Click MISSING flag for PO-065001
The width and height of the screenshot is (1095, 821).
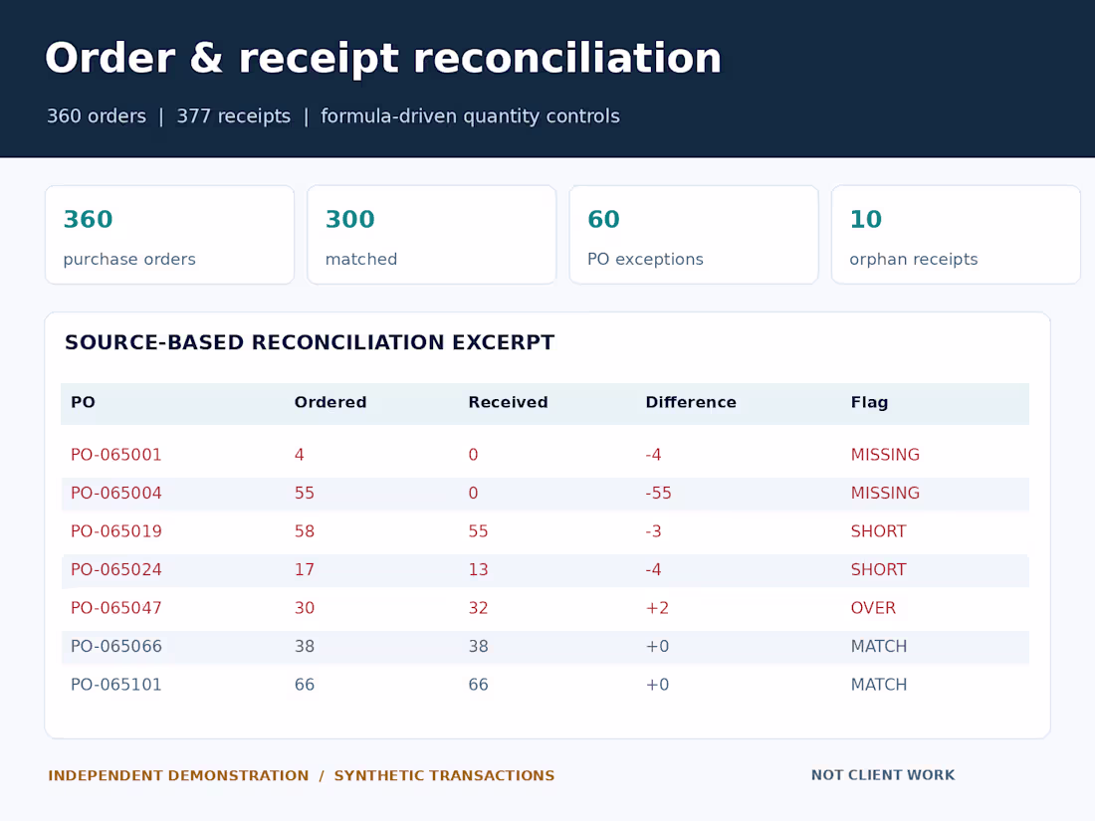click(x=885, y=455)
